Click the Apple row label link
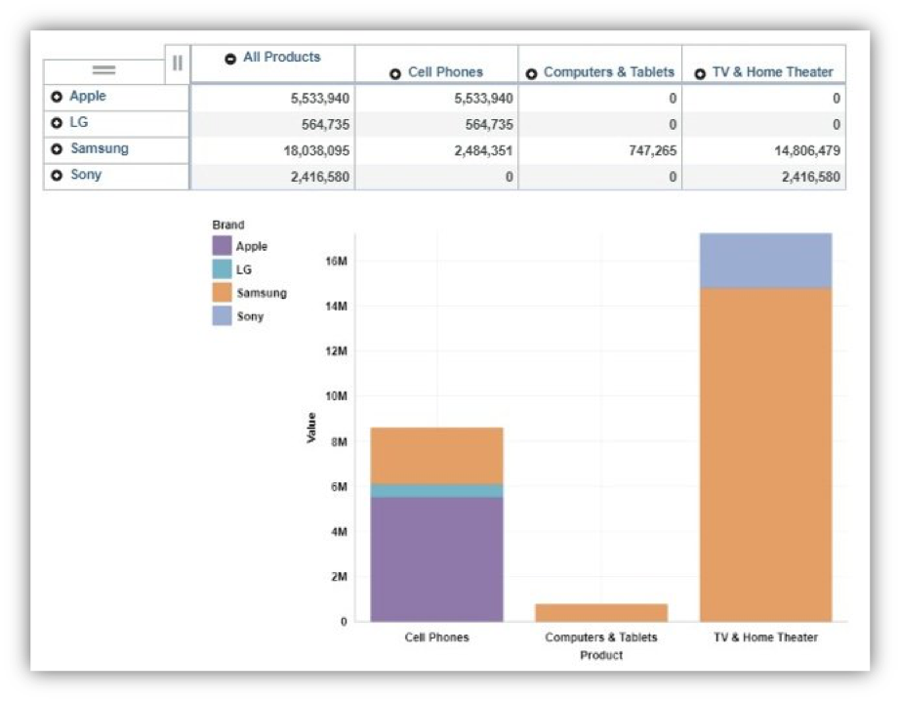The image size is (900, 701). click(88, 96)
